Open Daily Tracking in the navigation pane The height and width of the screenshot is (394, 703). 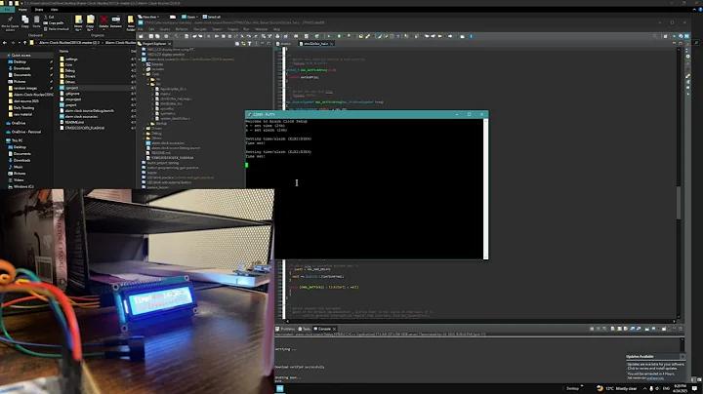click(x=23, y=108)
